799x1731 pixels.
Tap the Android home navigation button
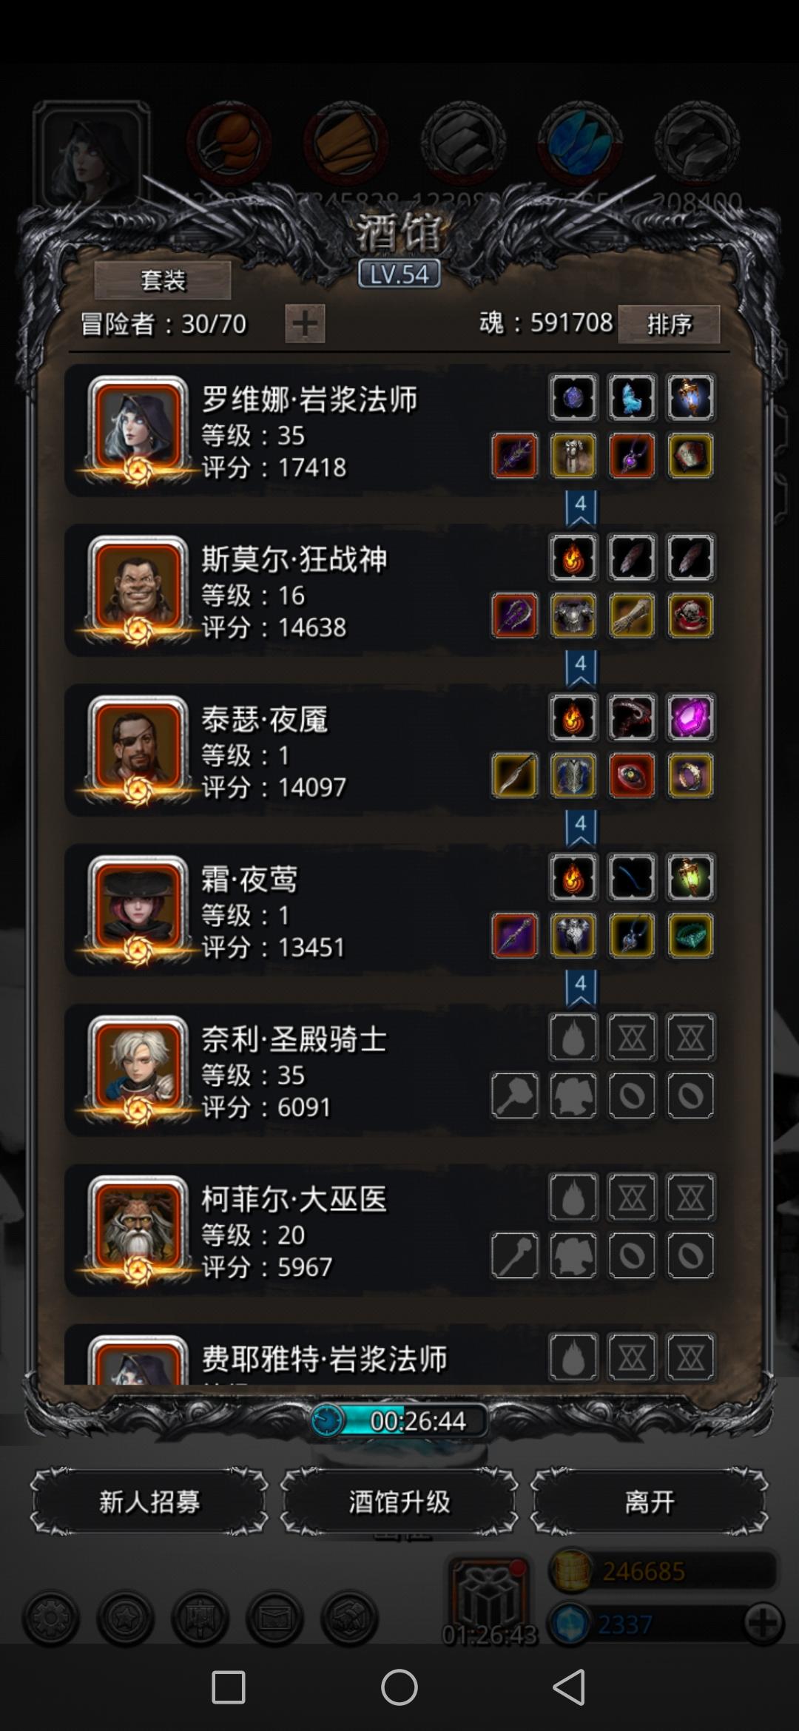(399, 1688)
